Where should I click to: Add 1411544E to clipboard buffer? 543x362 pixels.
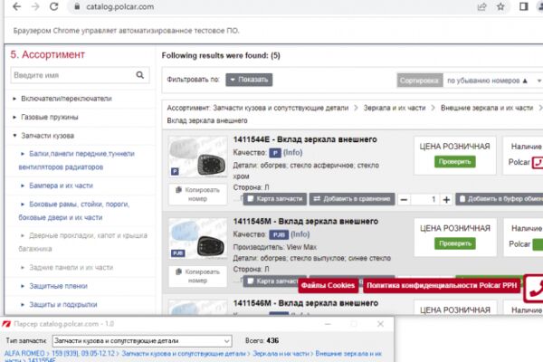click(499, 199)
